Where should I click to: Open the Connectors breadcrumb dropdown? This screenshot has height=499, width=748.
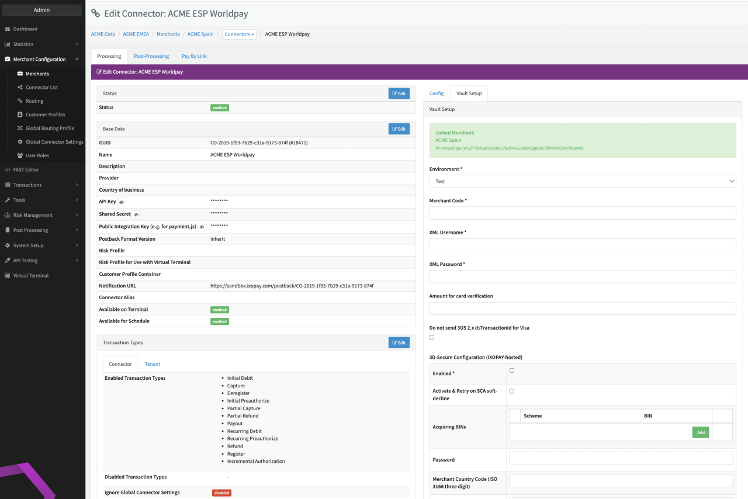tap(239, 34)
